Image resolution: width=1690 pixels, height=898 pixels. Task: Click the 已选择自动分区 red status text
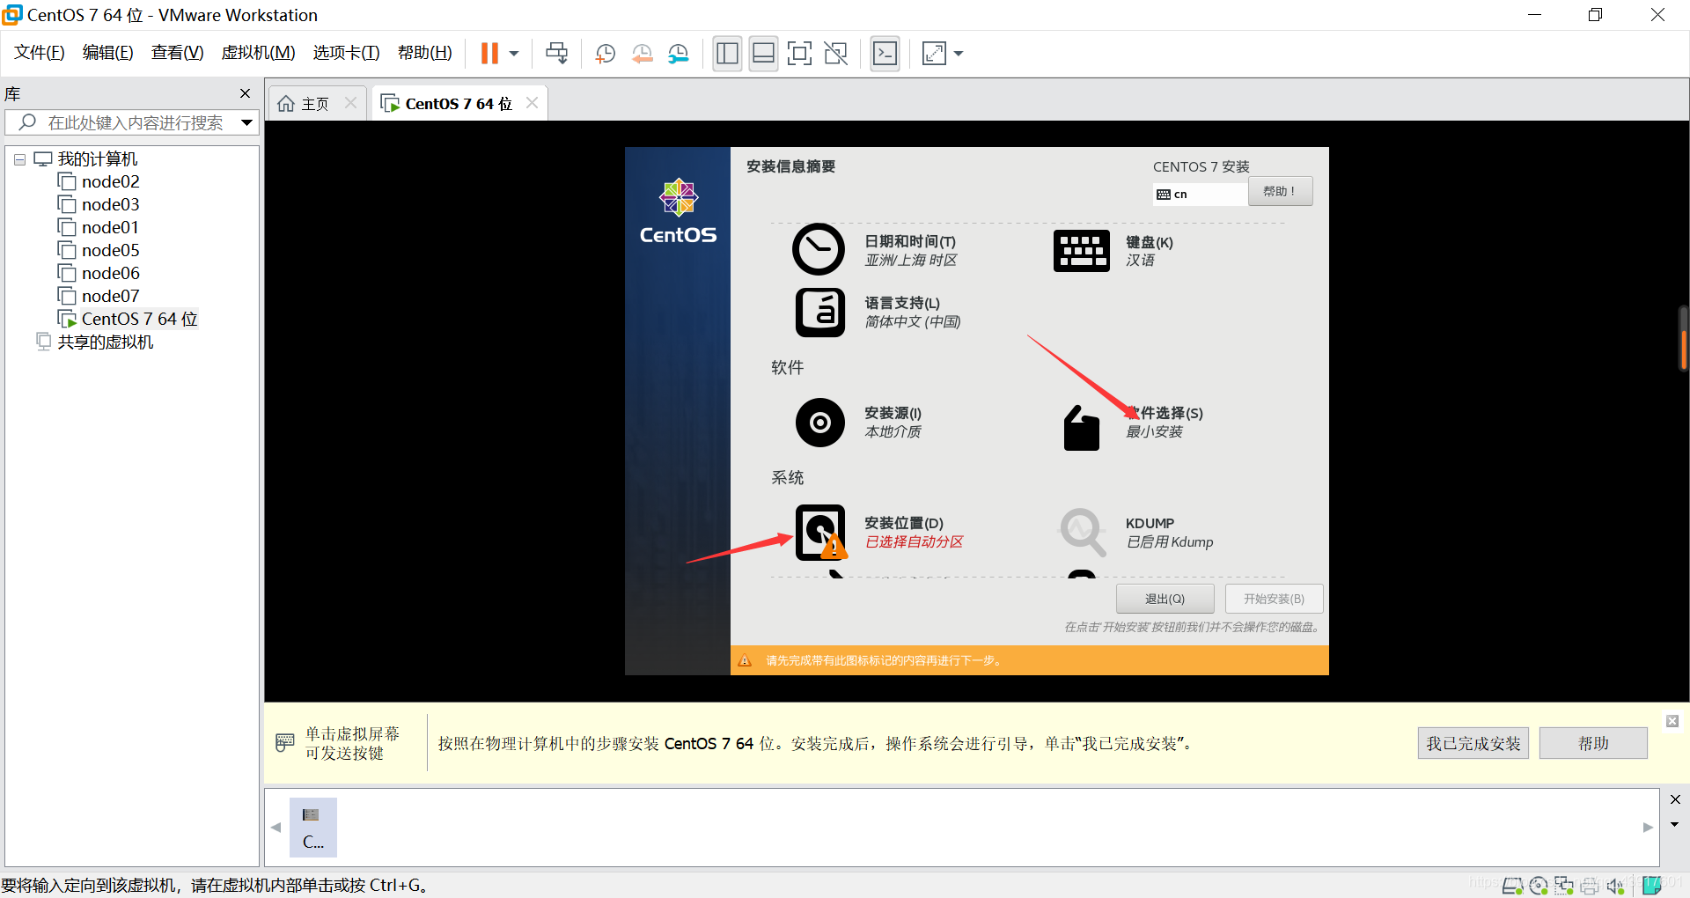tap(914, 542)
